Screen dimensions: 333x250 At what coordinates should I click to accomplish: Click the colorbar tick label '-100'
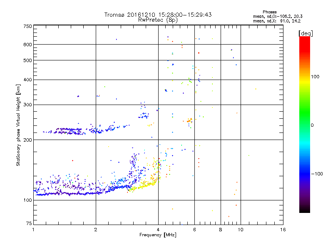click(x=317, y=174)
